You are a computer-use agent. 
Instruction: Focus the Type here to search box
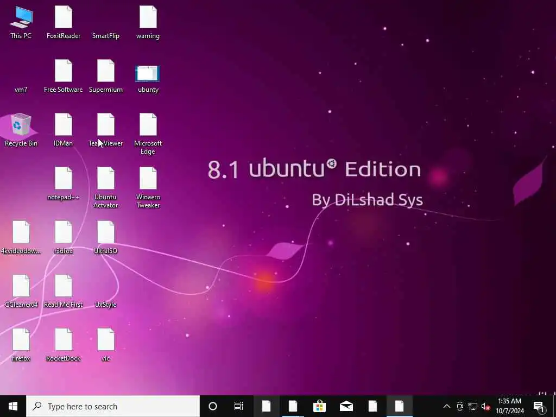(113, 406)
